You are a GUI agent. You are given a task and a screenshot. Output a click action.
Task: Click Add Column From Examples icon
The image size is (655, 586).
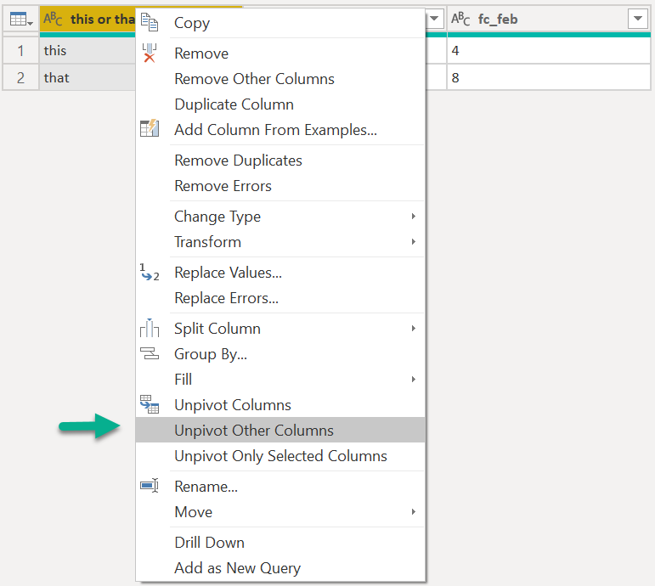point(150,128)
